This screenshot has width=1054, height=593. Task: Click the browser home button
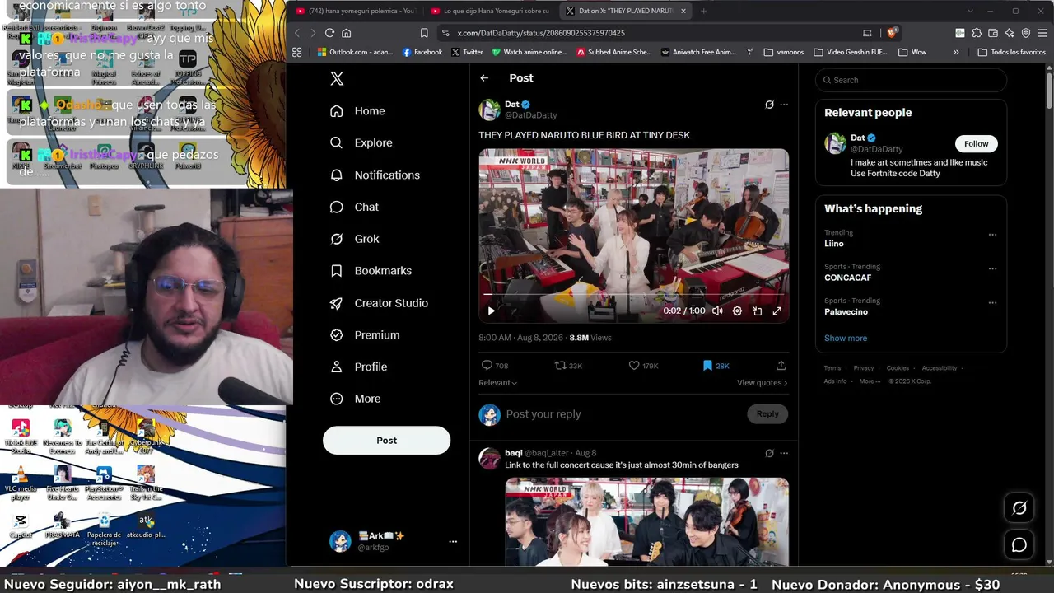(x=347, y=33)
